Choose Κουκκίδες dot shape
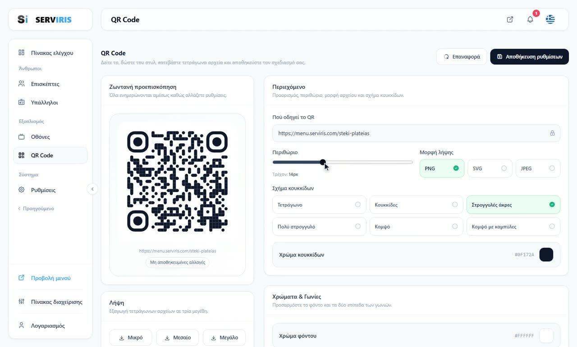 point(416,205)
